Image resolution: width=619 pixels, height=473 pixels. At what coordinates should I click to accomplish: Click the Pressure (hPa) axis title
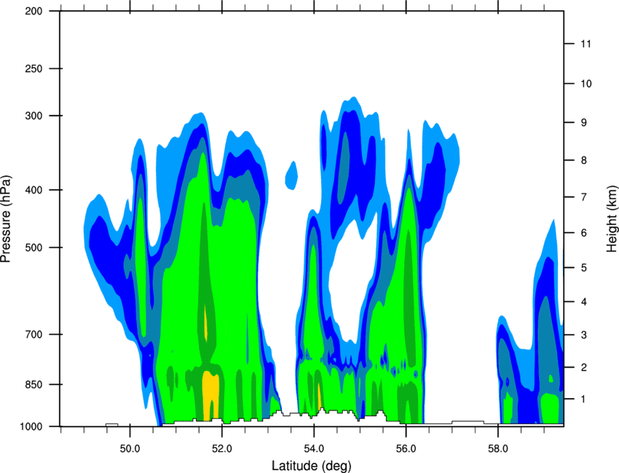coord(6,219)
